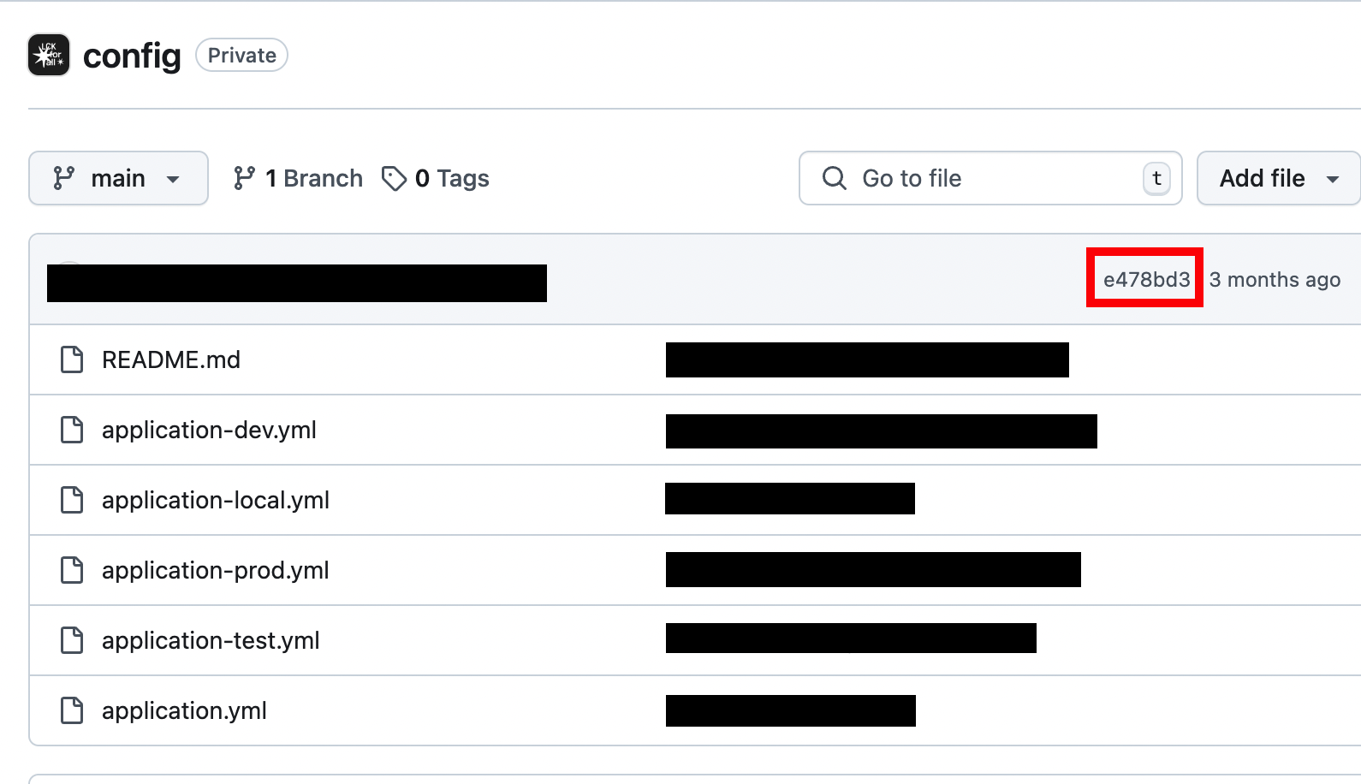Open the 1 Branch link

298,178
